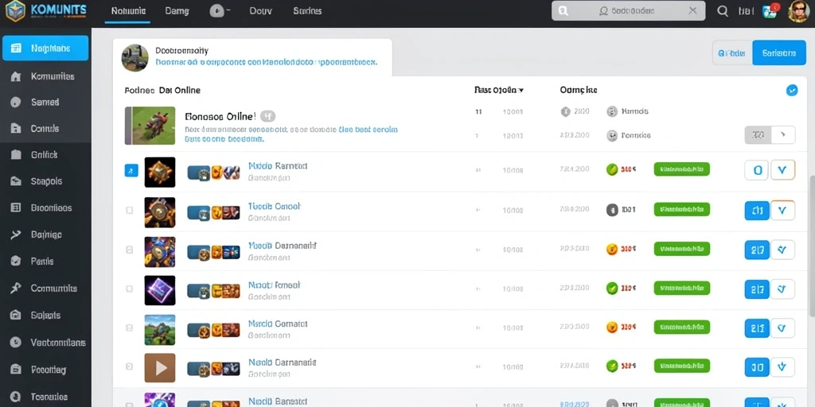This screenshot has width=815, height=407.
Task: Open title link of the purple-cube row
Action: click(x=274, y=285)
